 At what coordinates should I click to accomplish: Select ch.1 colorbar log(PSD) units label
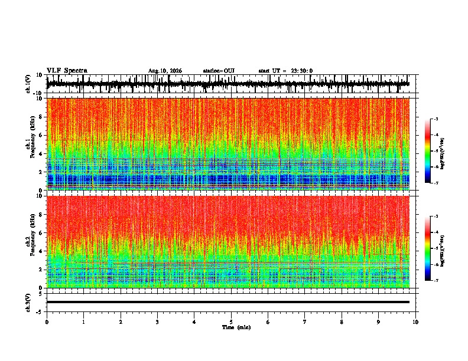(443, 153)
